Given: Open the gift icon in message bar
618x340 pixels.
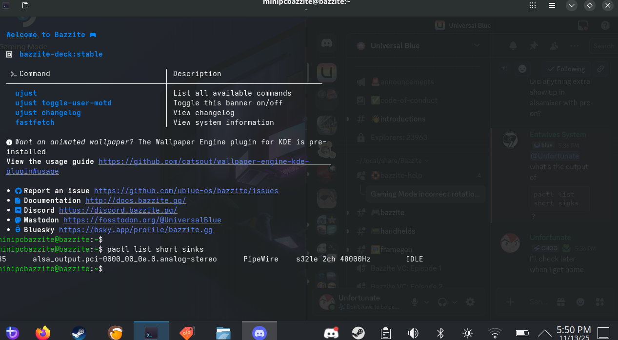Looking at the screenshot, I should click(x=561, y=302).
